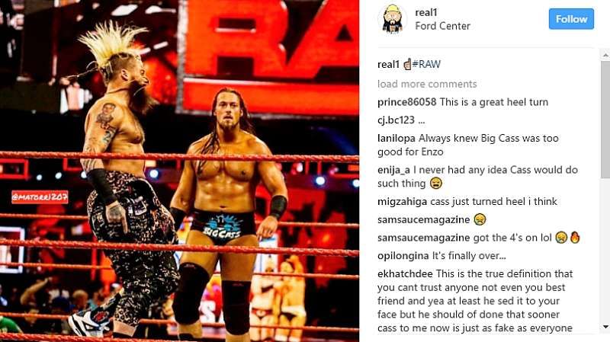The width and height of the screenshot is (610, 342).
Task: Click the @matorri207 watermark on the photo
Action: tap(40, 197)
